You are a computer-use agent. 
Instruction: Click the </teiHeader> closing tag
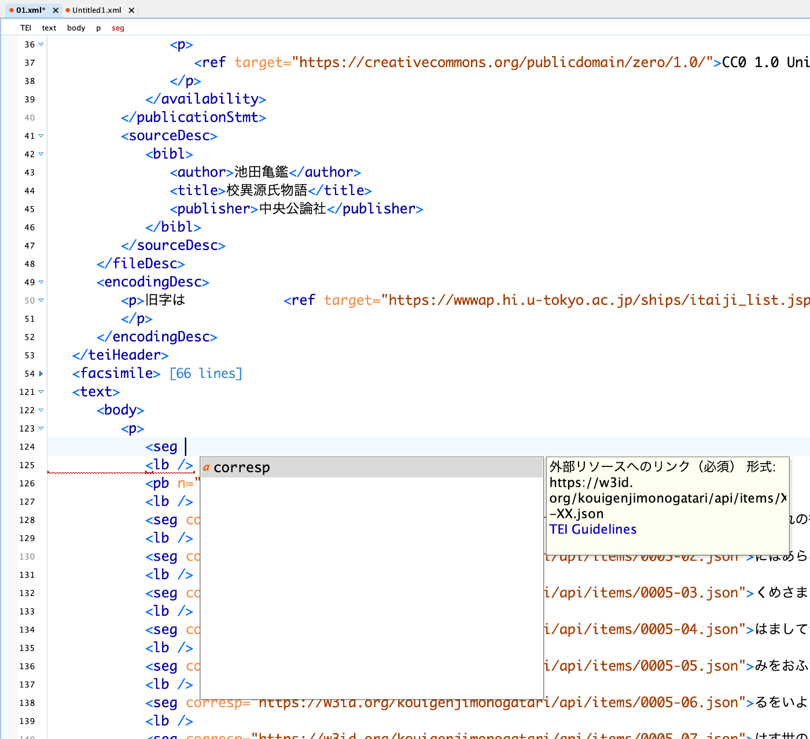120,355
